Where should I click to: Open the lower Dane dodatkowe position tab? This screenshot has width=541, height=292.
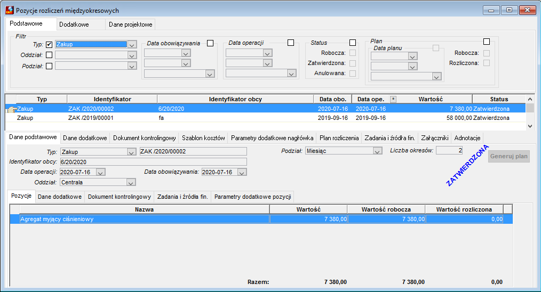tap(60, 197)
